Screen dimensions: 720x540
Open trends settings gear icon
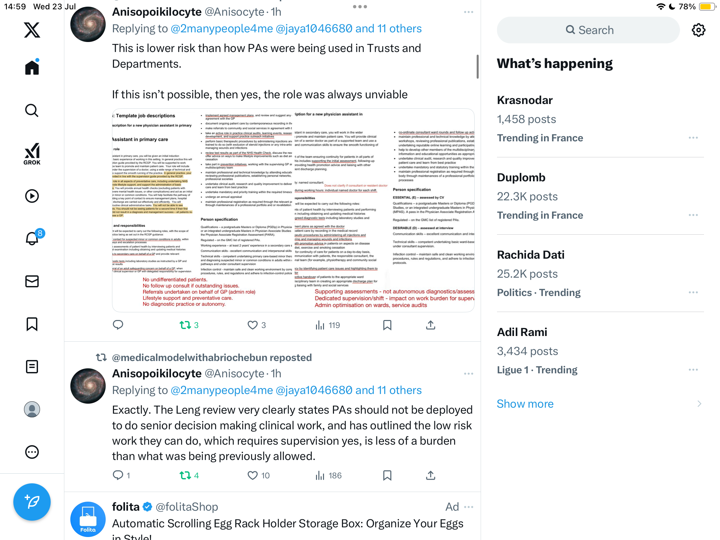tap(698, 30)
